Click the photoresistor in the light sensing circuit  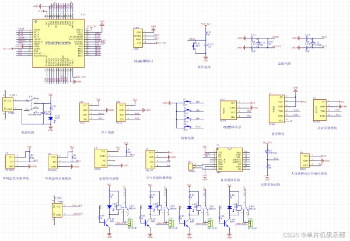click(267, 152)
